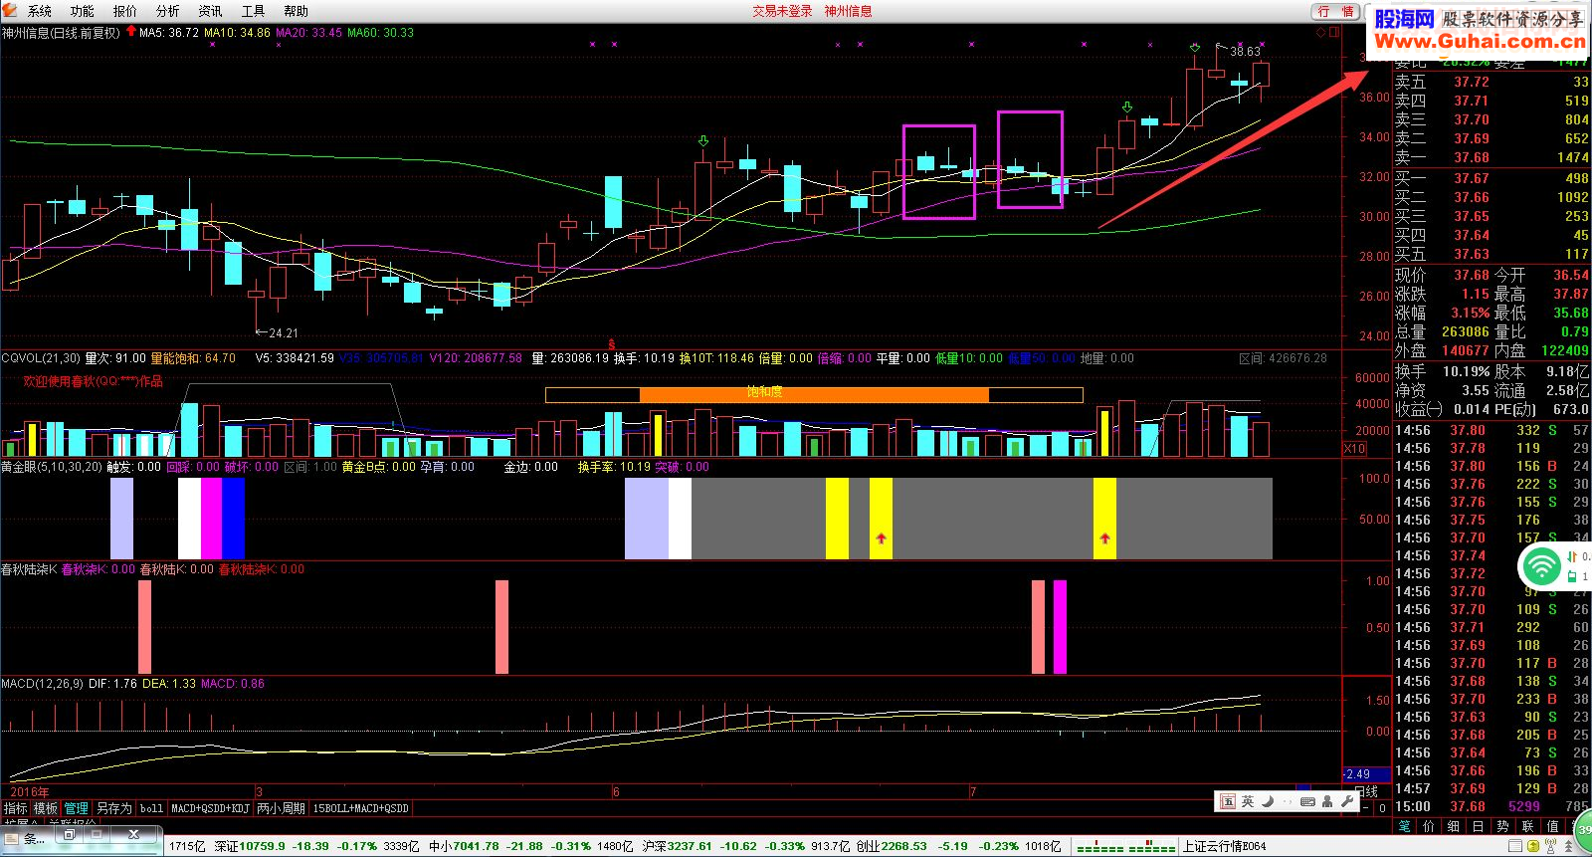Toggle the punctuation mode icon on IME bar
This screenshot has width=1592, height=857.
(1288, 801)
